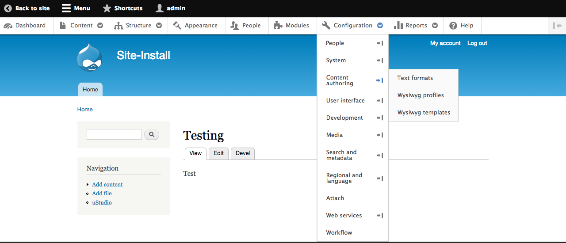This screenshot has height=243, width=566.
Task: Click the Shortcuts star icon
Action: pyautogui.click(x=107, y=8)
